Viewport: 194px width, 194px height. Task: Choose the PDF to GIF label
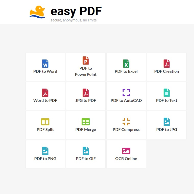pos(86,159)
